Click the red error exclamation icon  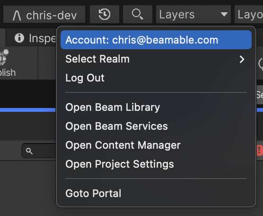click(260, 150)
